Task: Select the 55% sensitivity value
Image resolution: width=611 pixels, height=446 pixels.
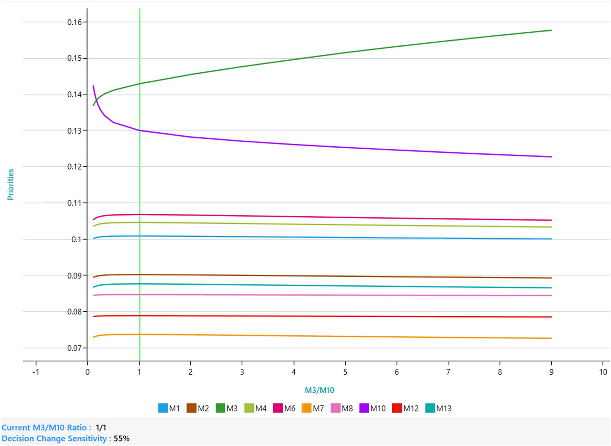Action: (x=122, y=438)
